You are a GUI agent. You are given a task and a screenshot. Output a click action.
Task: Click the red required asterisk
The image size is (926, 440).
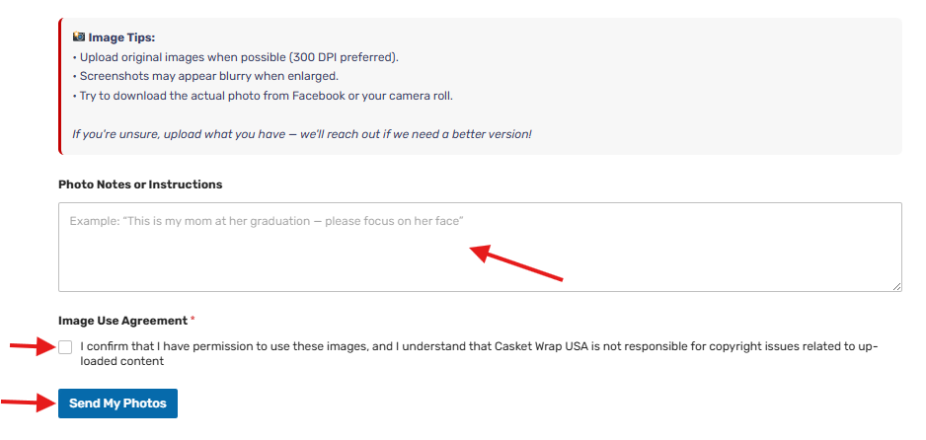193,321
